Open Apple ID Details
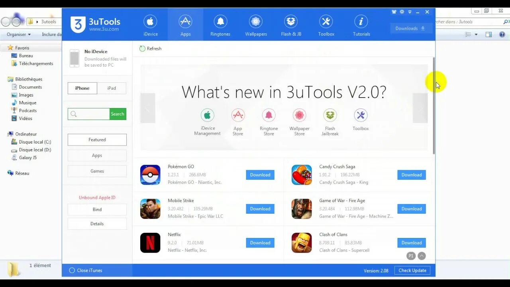 [x=97, y=224]
